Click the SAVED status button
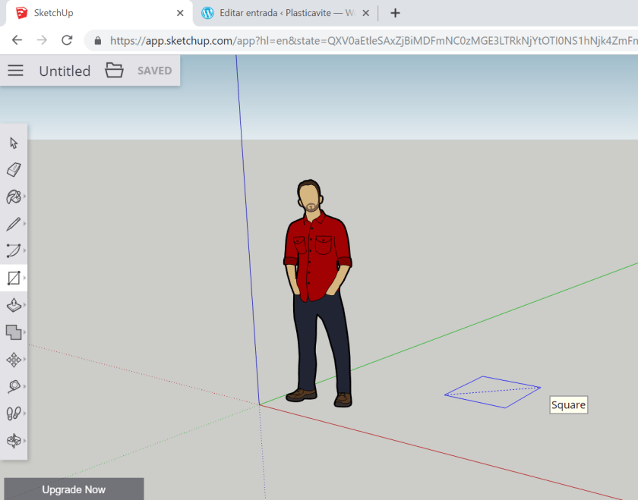 pos(154,71)
